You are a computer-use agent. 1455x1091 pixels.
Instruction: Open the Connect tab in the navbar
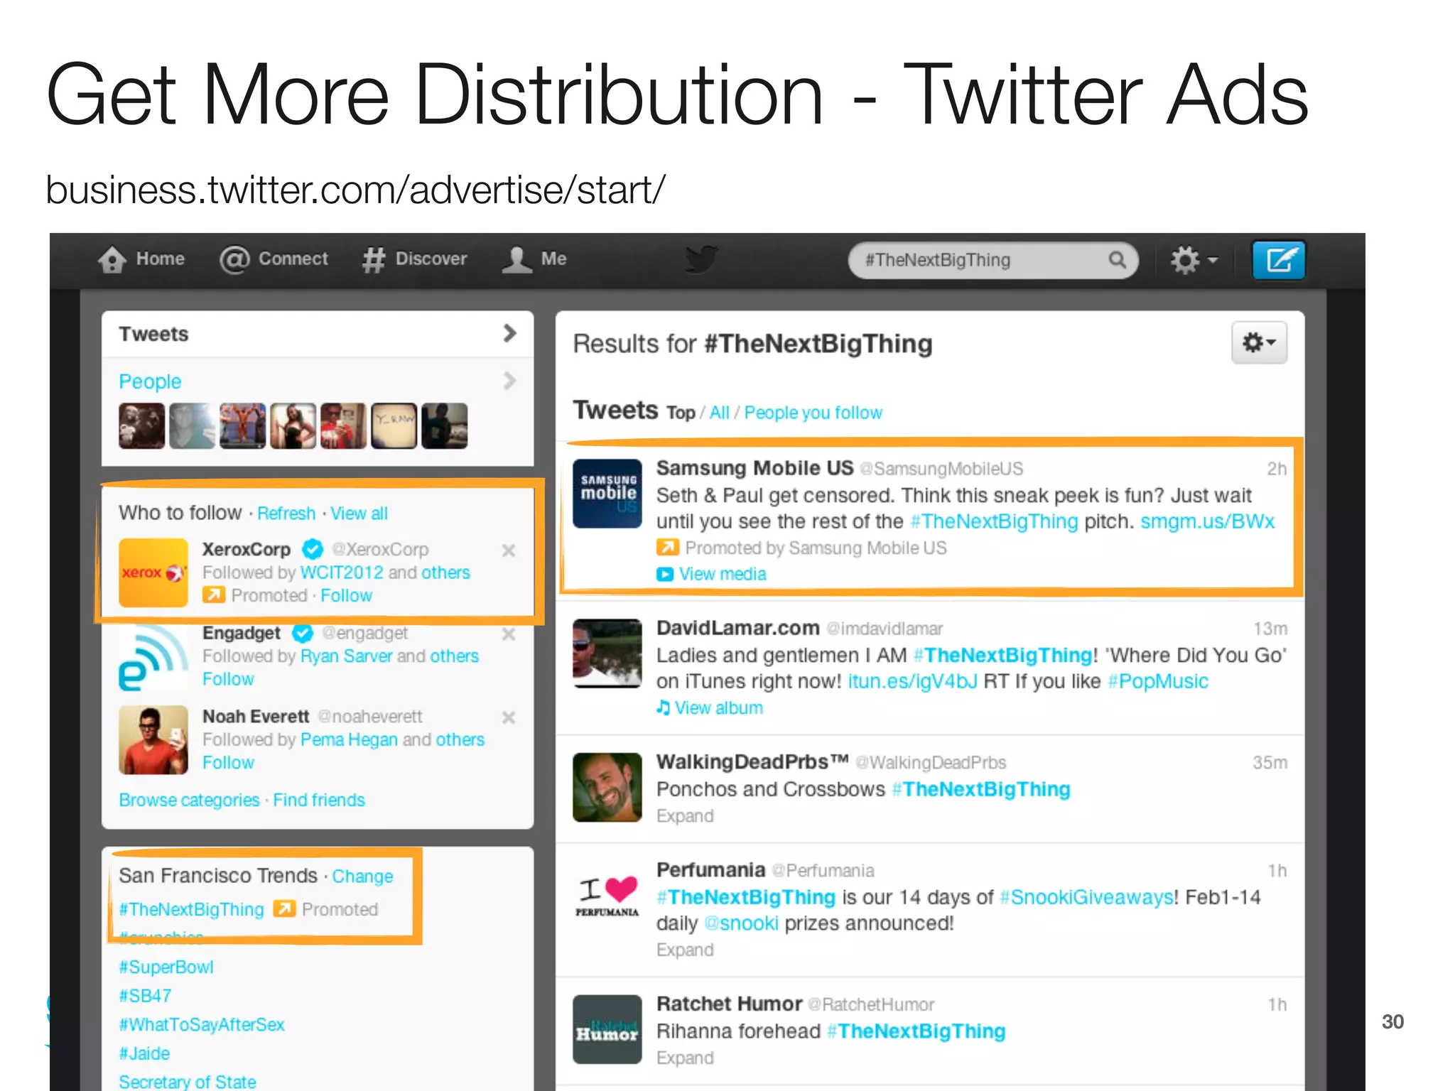coord(274,259)
